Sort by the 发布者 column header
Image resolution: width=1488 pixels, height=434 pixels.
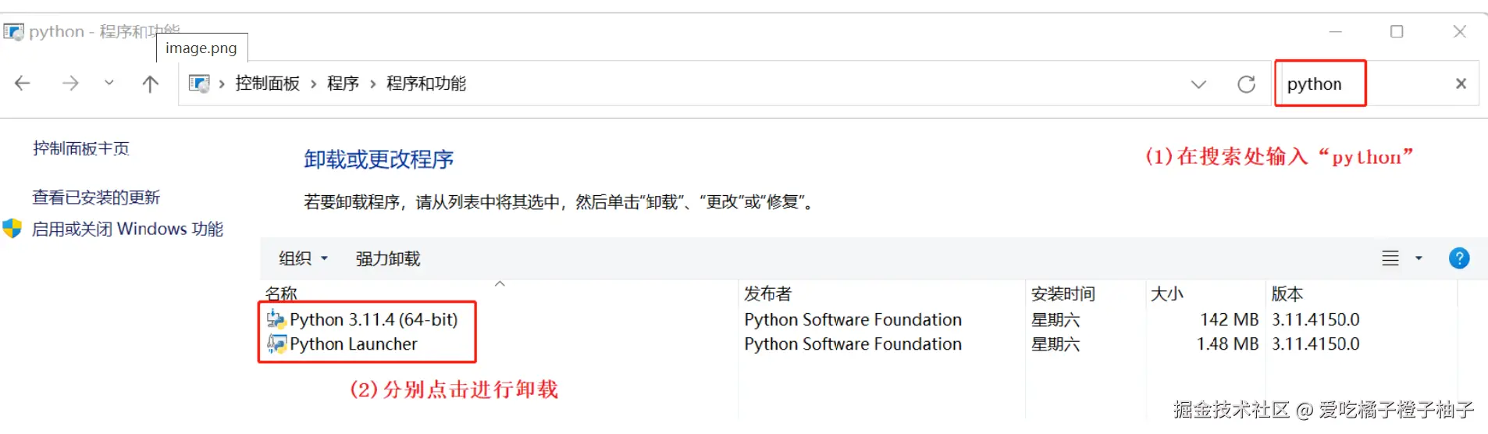coord(767,293)
